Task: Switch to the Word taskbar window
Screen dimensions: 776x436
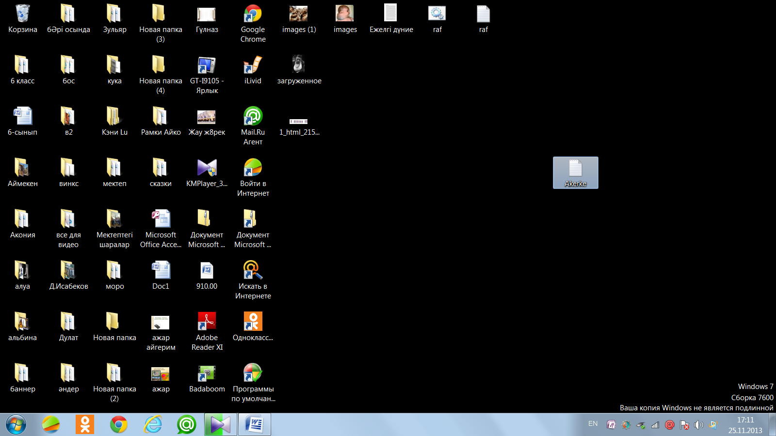Action: 255,425
